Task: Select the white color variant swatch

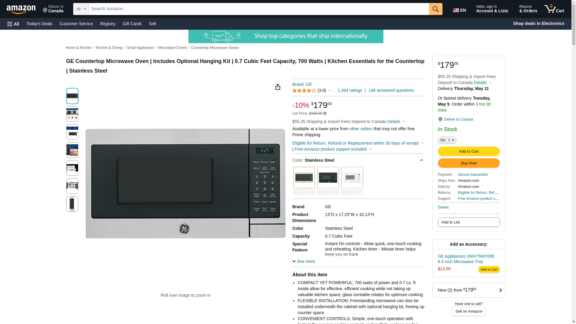Action: coord(352,178)
